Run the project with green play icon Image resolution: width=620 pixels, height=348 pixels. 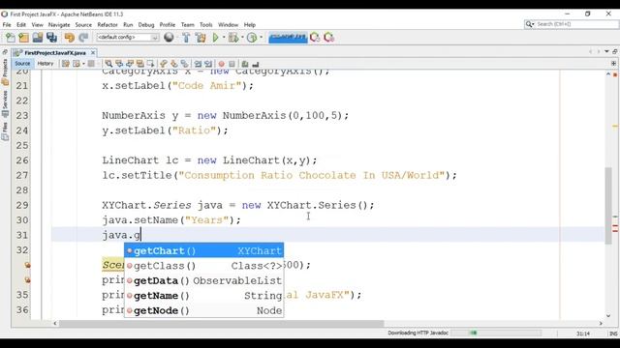pos(215,38)
